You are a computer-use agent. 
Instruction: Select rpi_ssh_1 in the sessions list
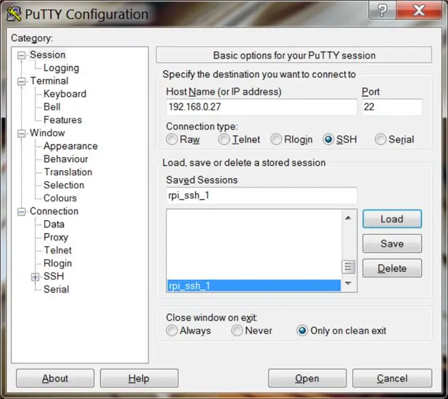click(x=254, y=286)
